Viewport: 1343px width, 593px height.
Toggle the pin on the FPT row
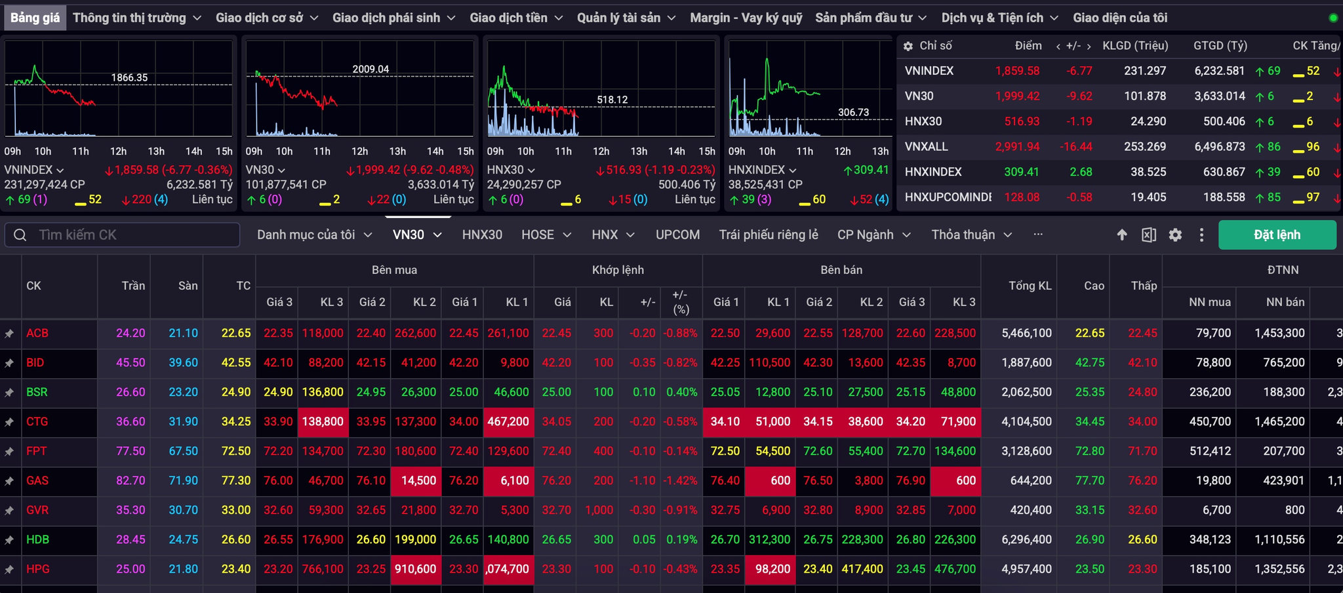[x=9, y=451]
